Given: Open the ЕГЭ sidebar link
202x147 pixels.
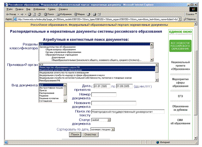Looking at the screenshot, I should tap(180, 96).
